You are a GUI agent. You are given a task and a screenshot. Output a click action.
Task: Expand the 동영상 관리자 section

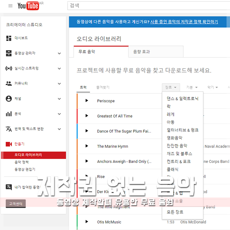(59, 53)
